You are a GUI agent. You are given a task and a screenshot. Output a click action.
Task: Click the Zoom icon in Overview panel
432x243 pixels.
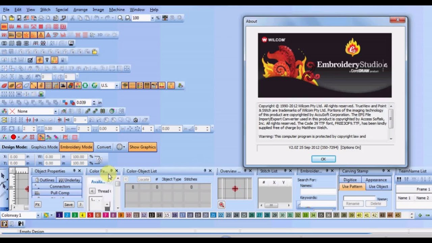pyautogui.click(x=221, y=205)
